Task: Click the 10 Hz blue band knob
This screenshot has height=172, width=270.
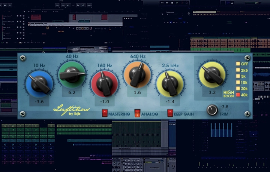Action: [x=39, y=84]
